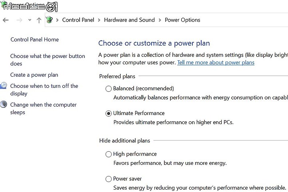Collapse the Hide additional plans section
The image size is (288, 192).
point(124,141)
